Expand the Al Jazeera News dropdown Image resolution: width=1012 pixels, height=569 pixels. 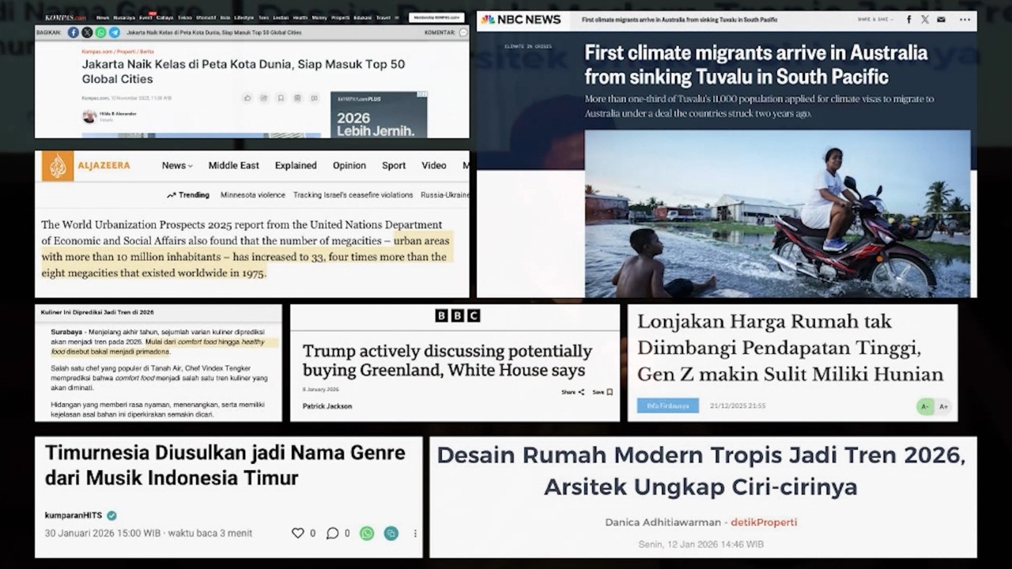177,166
